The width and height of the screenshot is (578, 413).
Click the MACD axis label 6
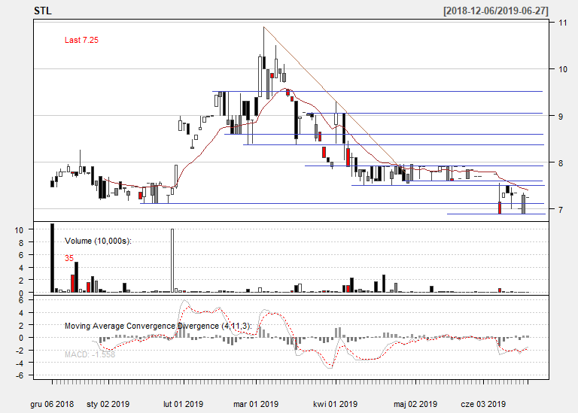[21, 300]
